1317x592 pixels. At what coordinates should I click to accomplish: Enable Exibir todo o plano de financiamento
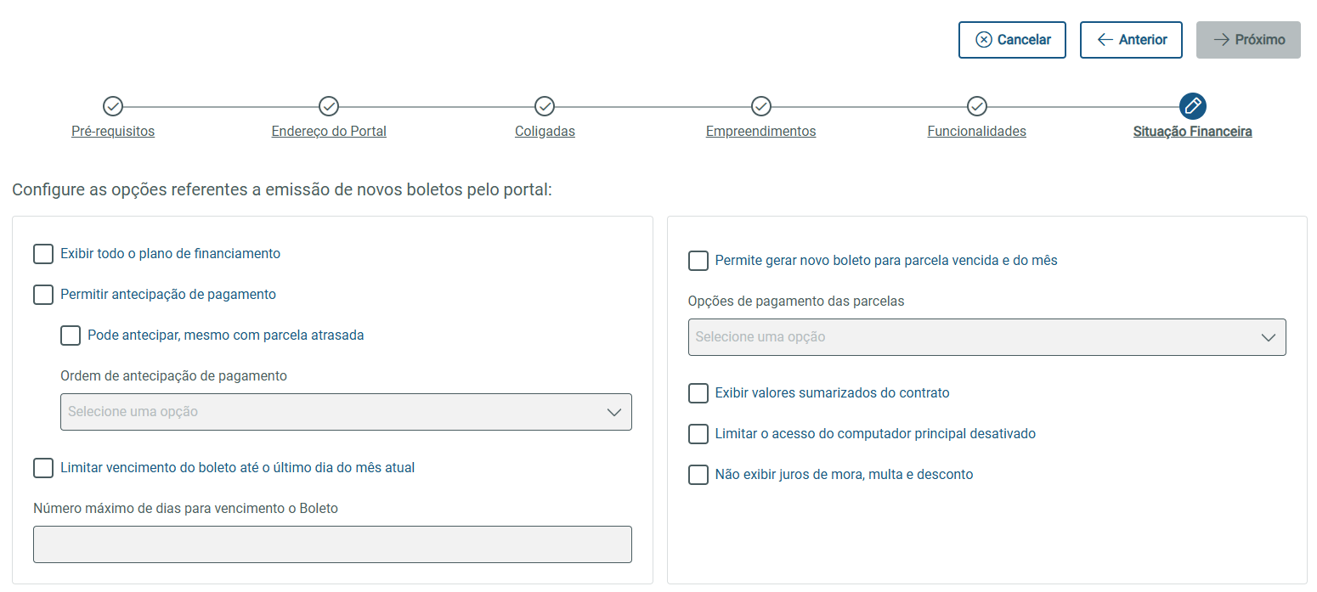43,254
